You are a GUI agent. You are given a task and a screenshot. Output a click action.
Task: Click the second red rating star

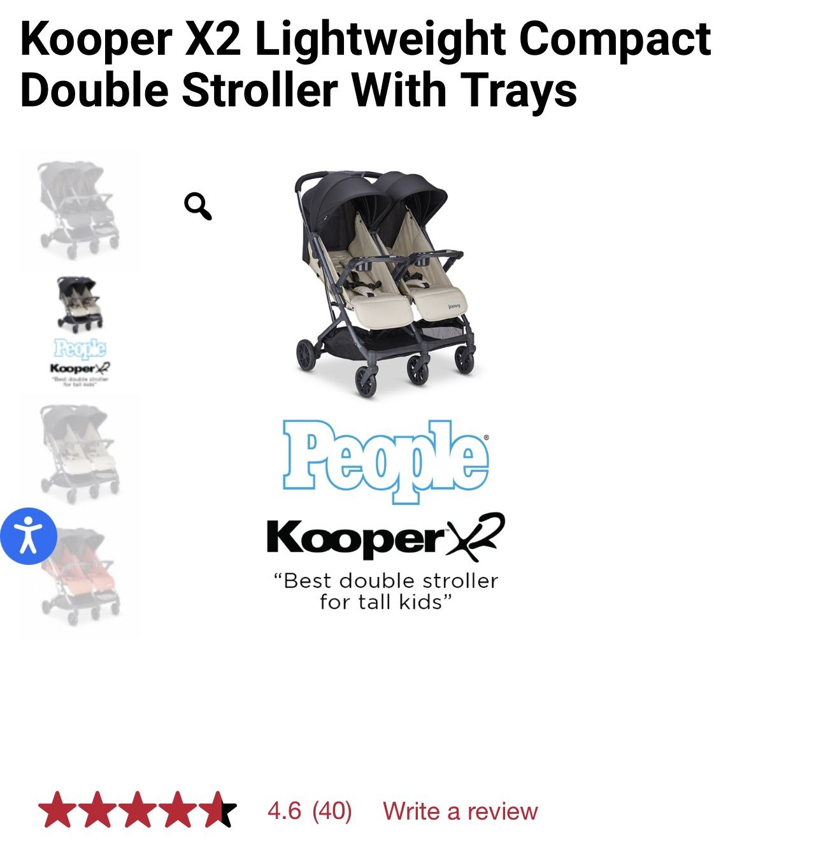tap(97, 810)
